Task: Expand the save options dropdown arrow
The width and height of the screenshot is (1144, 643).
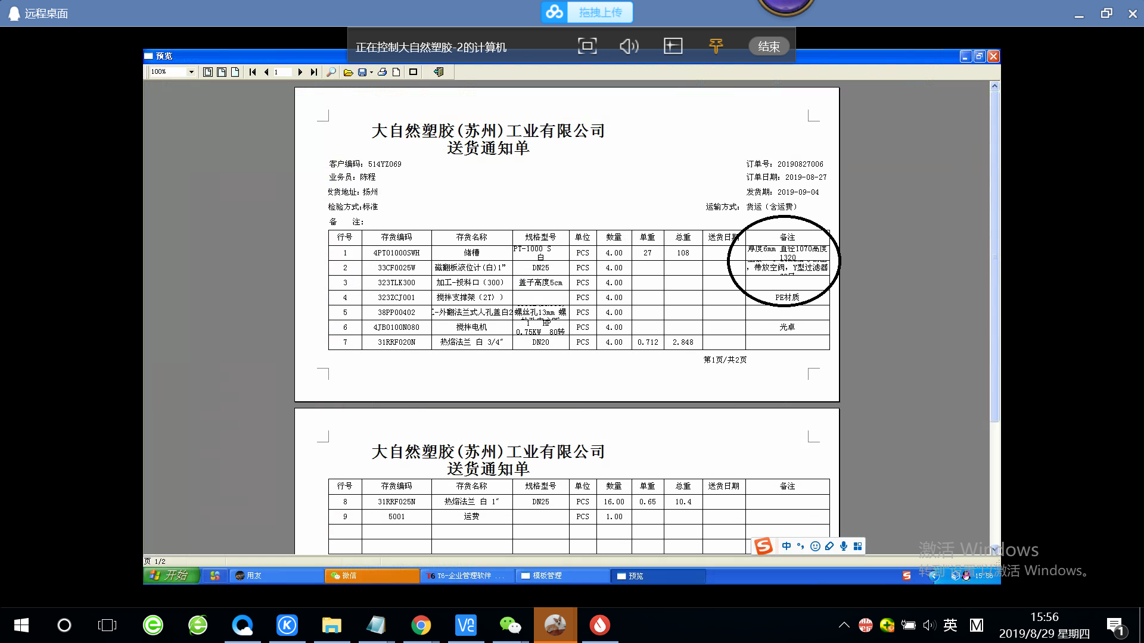Action: pyautogui.click(x=372, y=72)
